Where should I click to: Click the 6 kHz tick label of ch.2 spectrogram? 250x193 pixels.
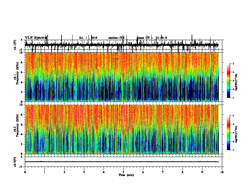point(22,125)
